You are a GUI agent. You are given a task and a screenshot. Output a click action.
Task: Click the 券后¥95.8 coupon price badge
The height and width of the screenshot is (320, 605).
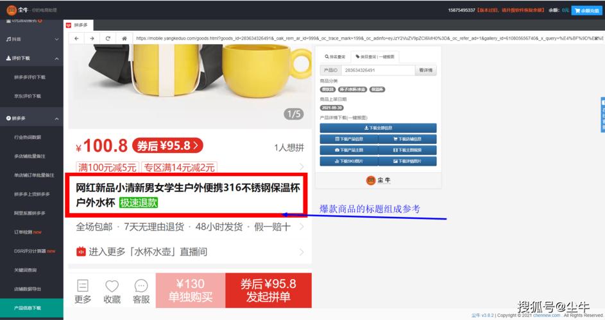[x=167, y=145]
